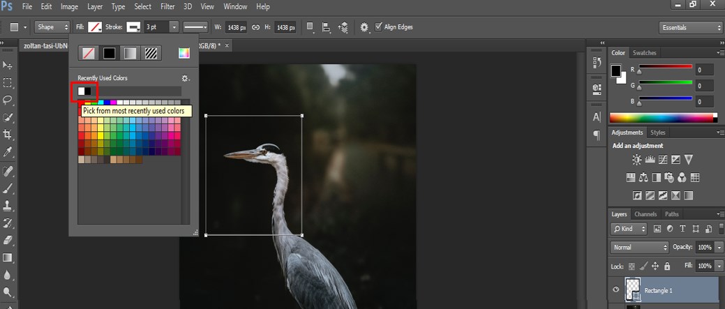Choose the Gradient fill type icon

tap(130, 53)
